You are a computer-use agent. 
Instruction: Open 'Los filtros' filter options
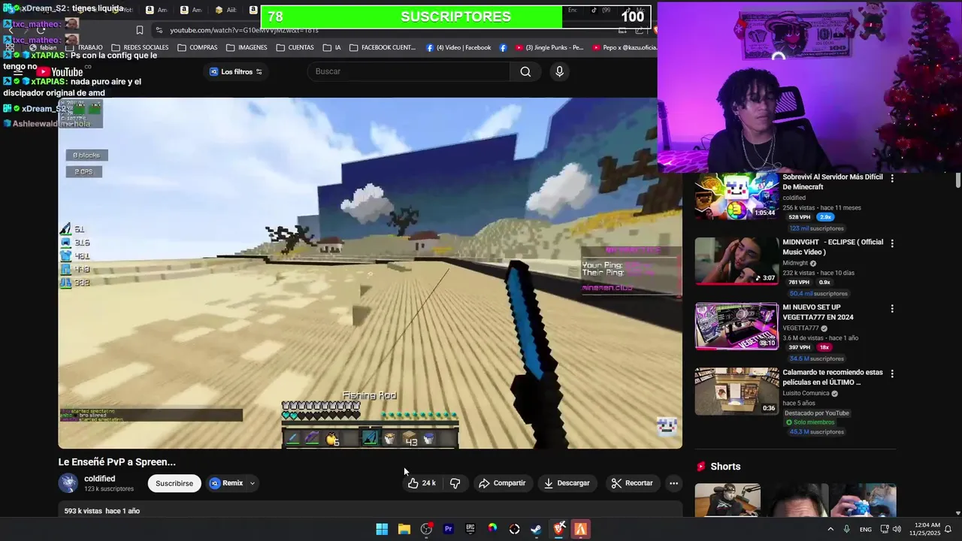(x=236, y=71)
